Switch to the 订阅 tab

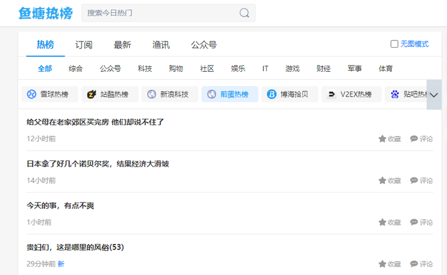84,45
